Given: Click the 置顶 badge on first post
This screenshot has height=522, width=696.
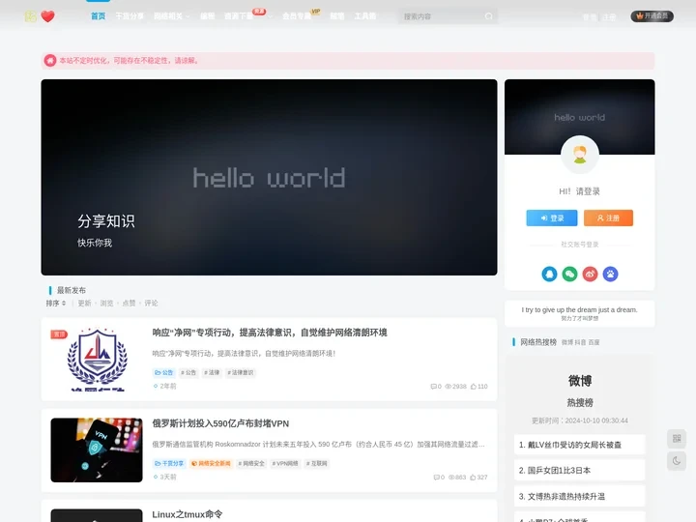Looking at the screenshot, I should coord(59,334).
